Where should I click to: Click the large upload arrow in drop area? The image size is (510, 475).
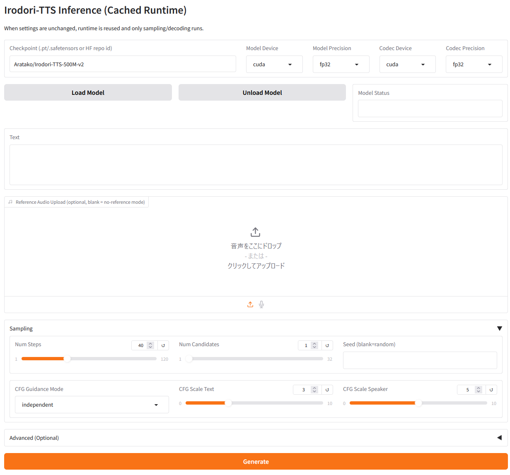point(256,232)
